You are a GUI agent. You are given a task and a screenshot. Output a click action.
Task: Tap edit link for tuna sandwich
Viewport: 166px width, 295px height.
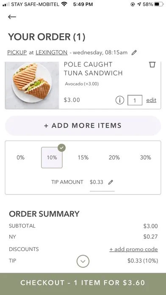[x=151, y=100]
